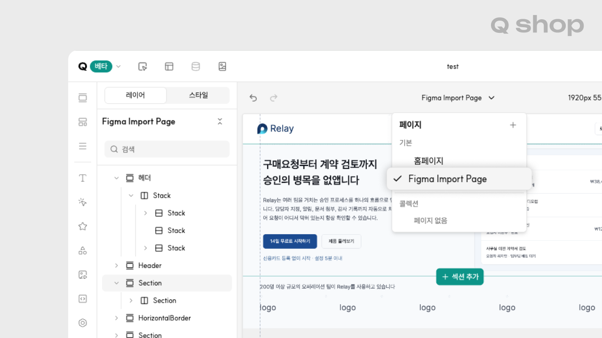Expand the first nested Stack layer
Viewport: 602px width, 338px height.
tap(145, 213)
